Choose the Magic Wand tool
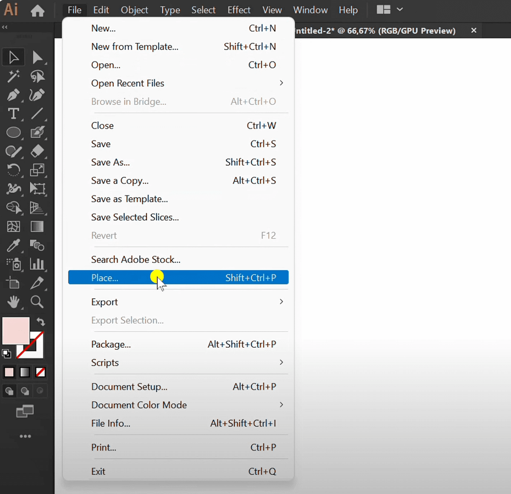Viewport: 511px width, 494px height. point(13,76)
